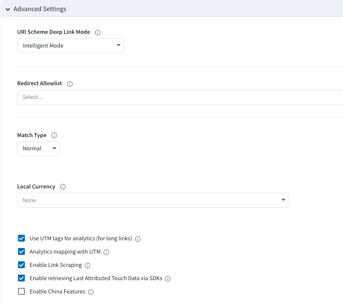Viewport: 343px width, 305px height.
Task: Uncheck Last Attributed Touch Data via SDKs
Action: 21,278
